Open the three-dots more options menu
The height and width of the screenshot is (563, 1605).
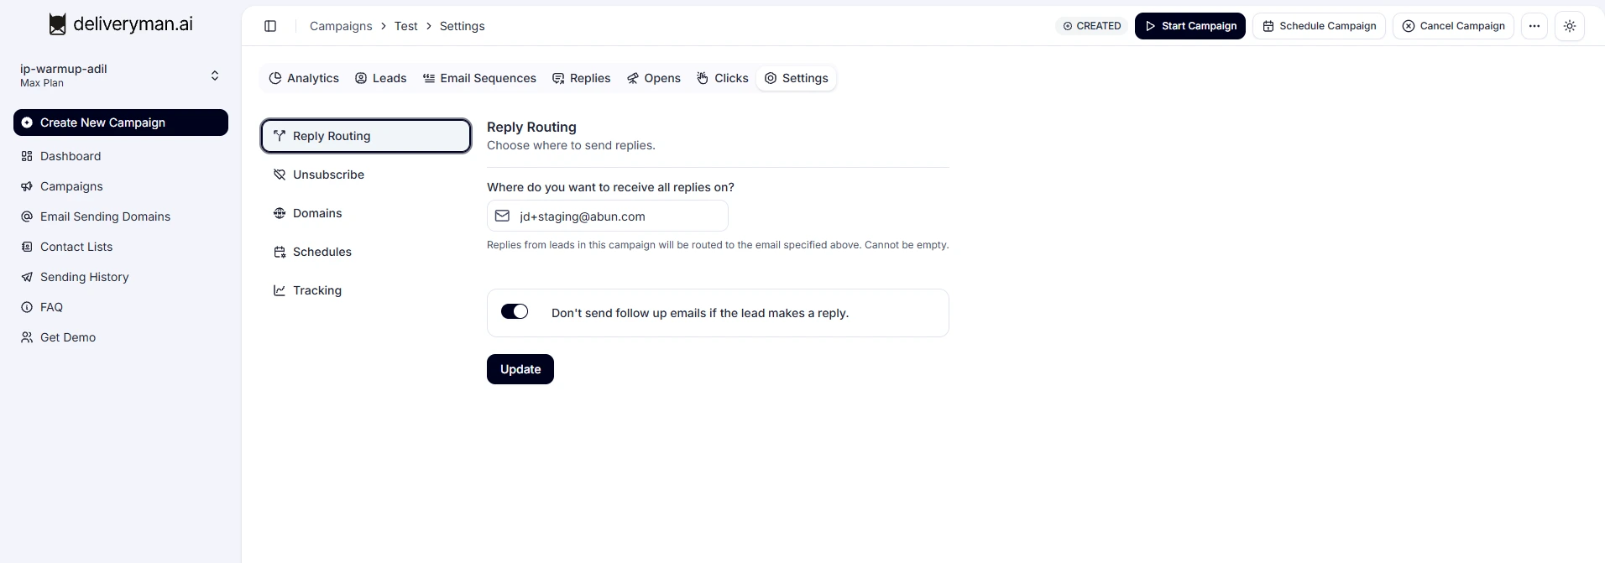(x=1534, y=26)
